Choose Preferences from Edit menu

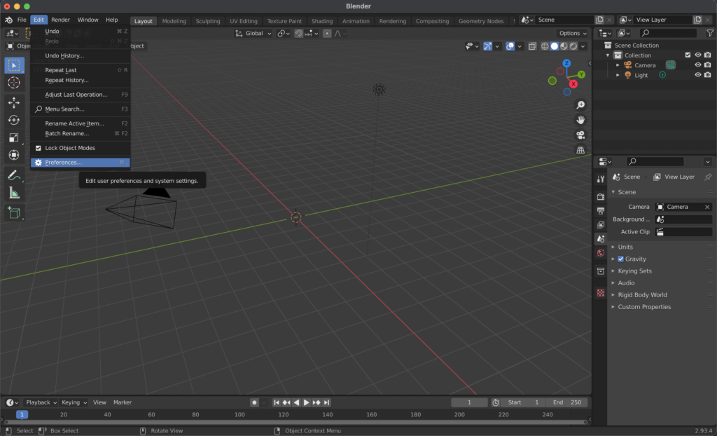tap(80, 163)
